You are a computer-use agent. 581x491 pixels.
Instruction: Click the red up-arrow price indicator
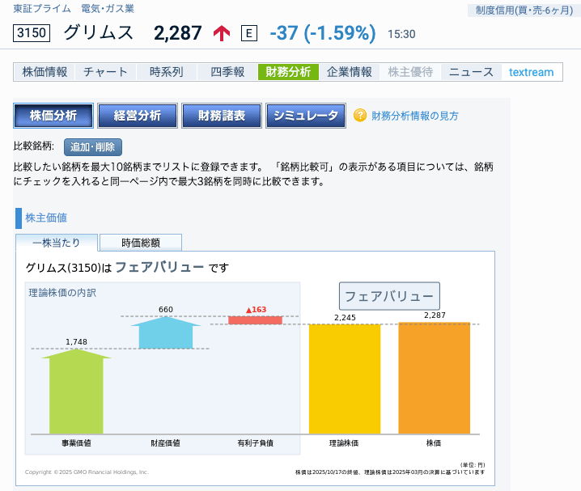[x=222, y=33]
